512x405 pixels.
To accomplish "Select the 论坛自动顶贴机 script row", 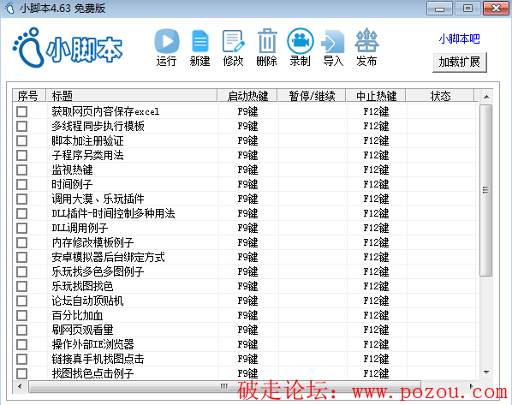I will point(245,301).
